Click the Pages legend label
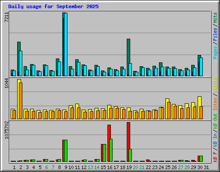The image size is (220, 172). point(215,52)
